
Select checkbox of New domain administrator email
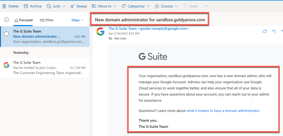tap(6, 34)
